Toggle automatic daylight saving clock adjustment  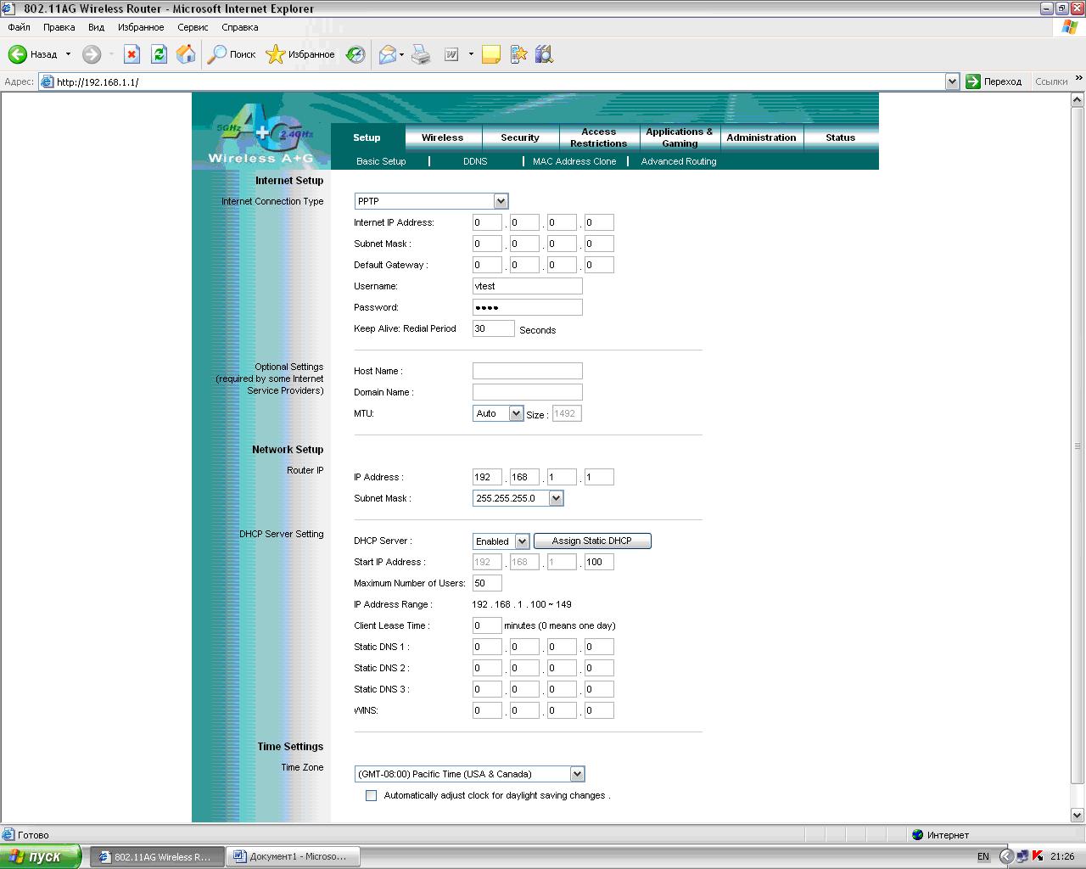[x=371, y=795]
